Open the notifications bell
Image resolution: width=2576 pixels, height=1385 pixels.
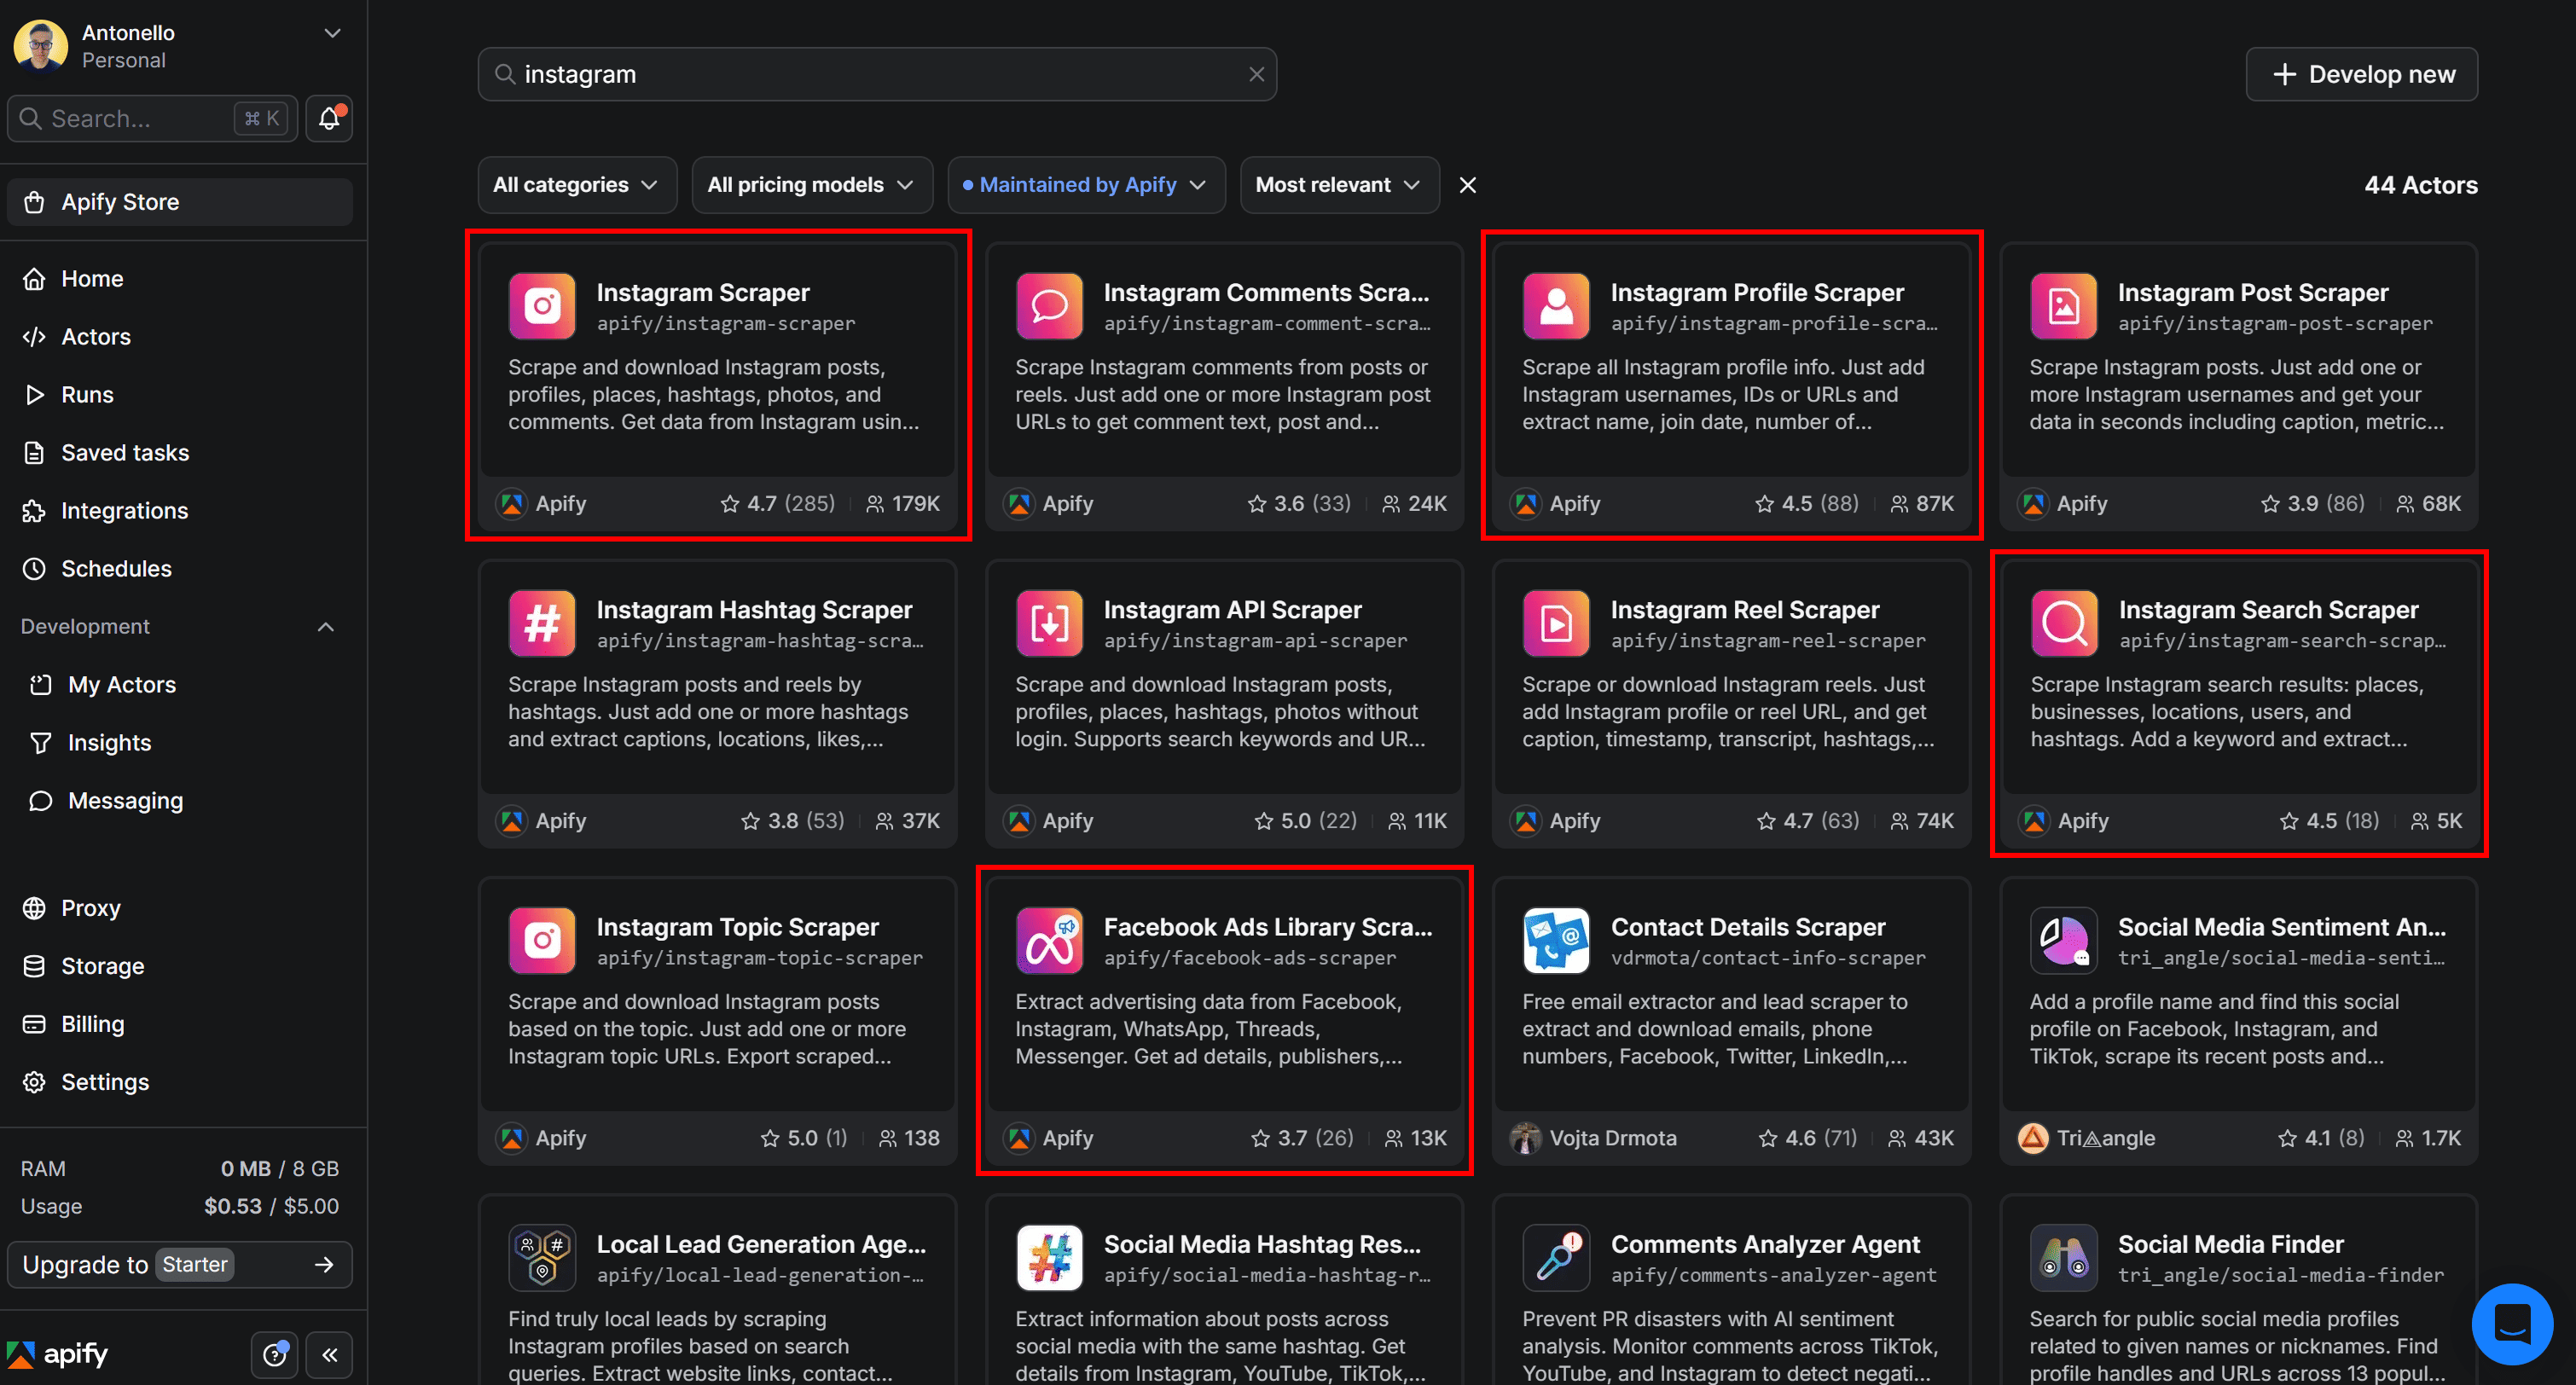click(328, 118)
